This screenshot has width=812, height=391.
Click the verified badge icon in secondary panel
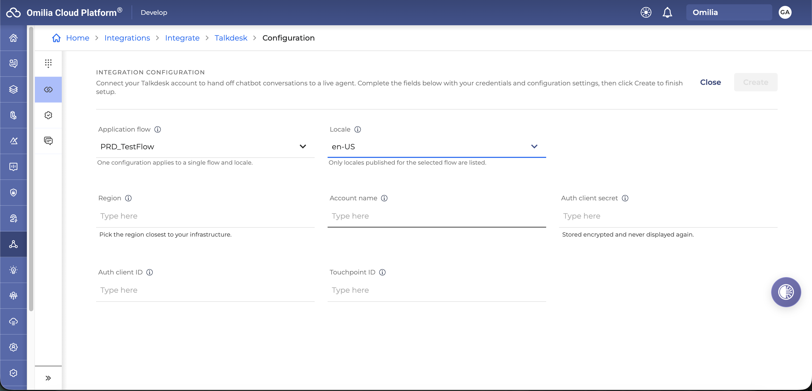coord(48,115)
